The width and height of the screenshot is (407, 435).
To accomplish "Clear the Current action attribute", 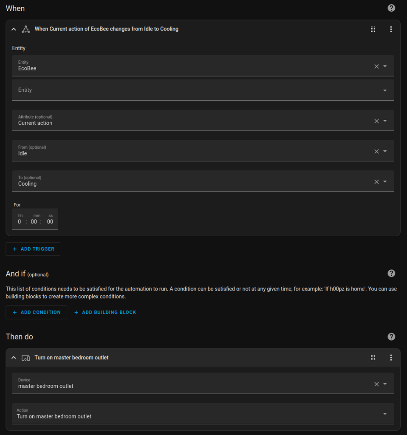I will [x=376, y=121].
